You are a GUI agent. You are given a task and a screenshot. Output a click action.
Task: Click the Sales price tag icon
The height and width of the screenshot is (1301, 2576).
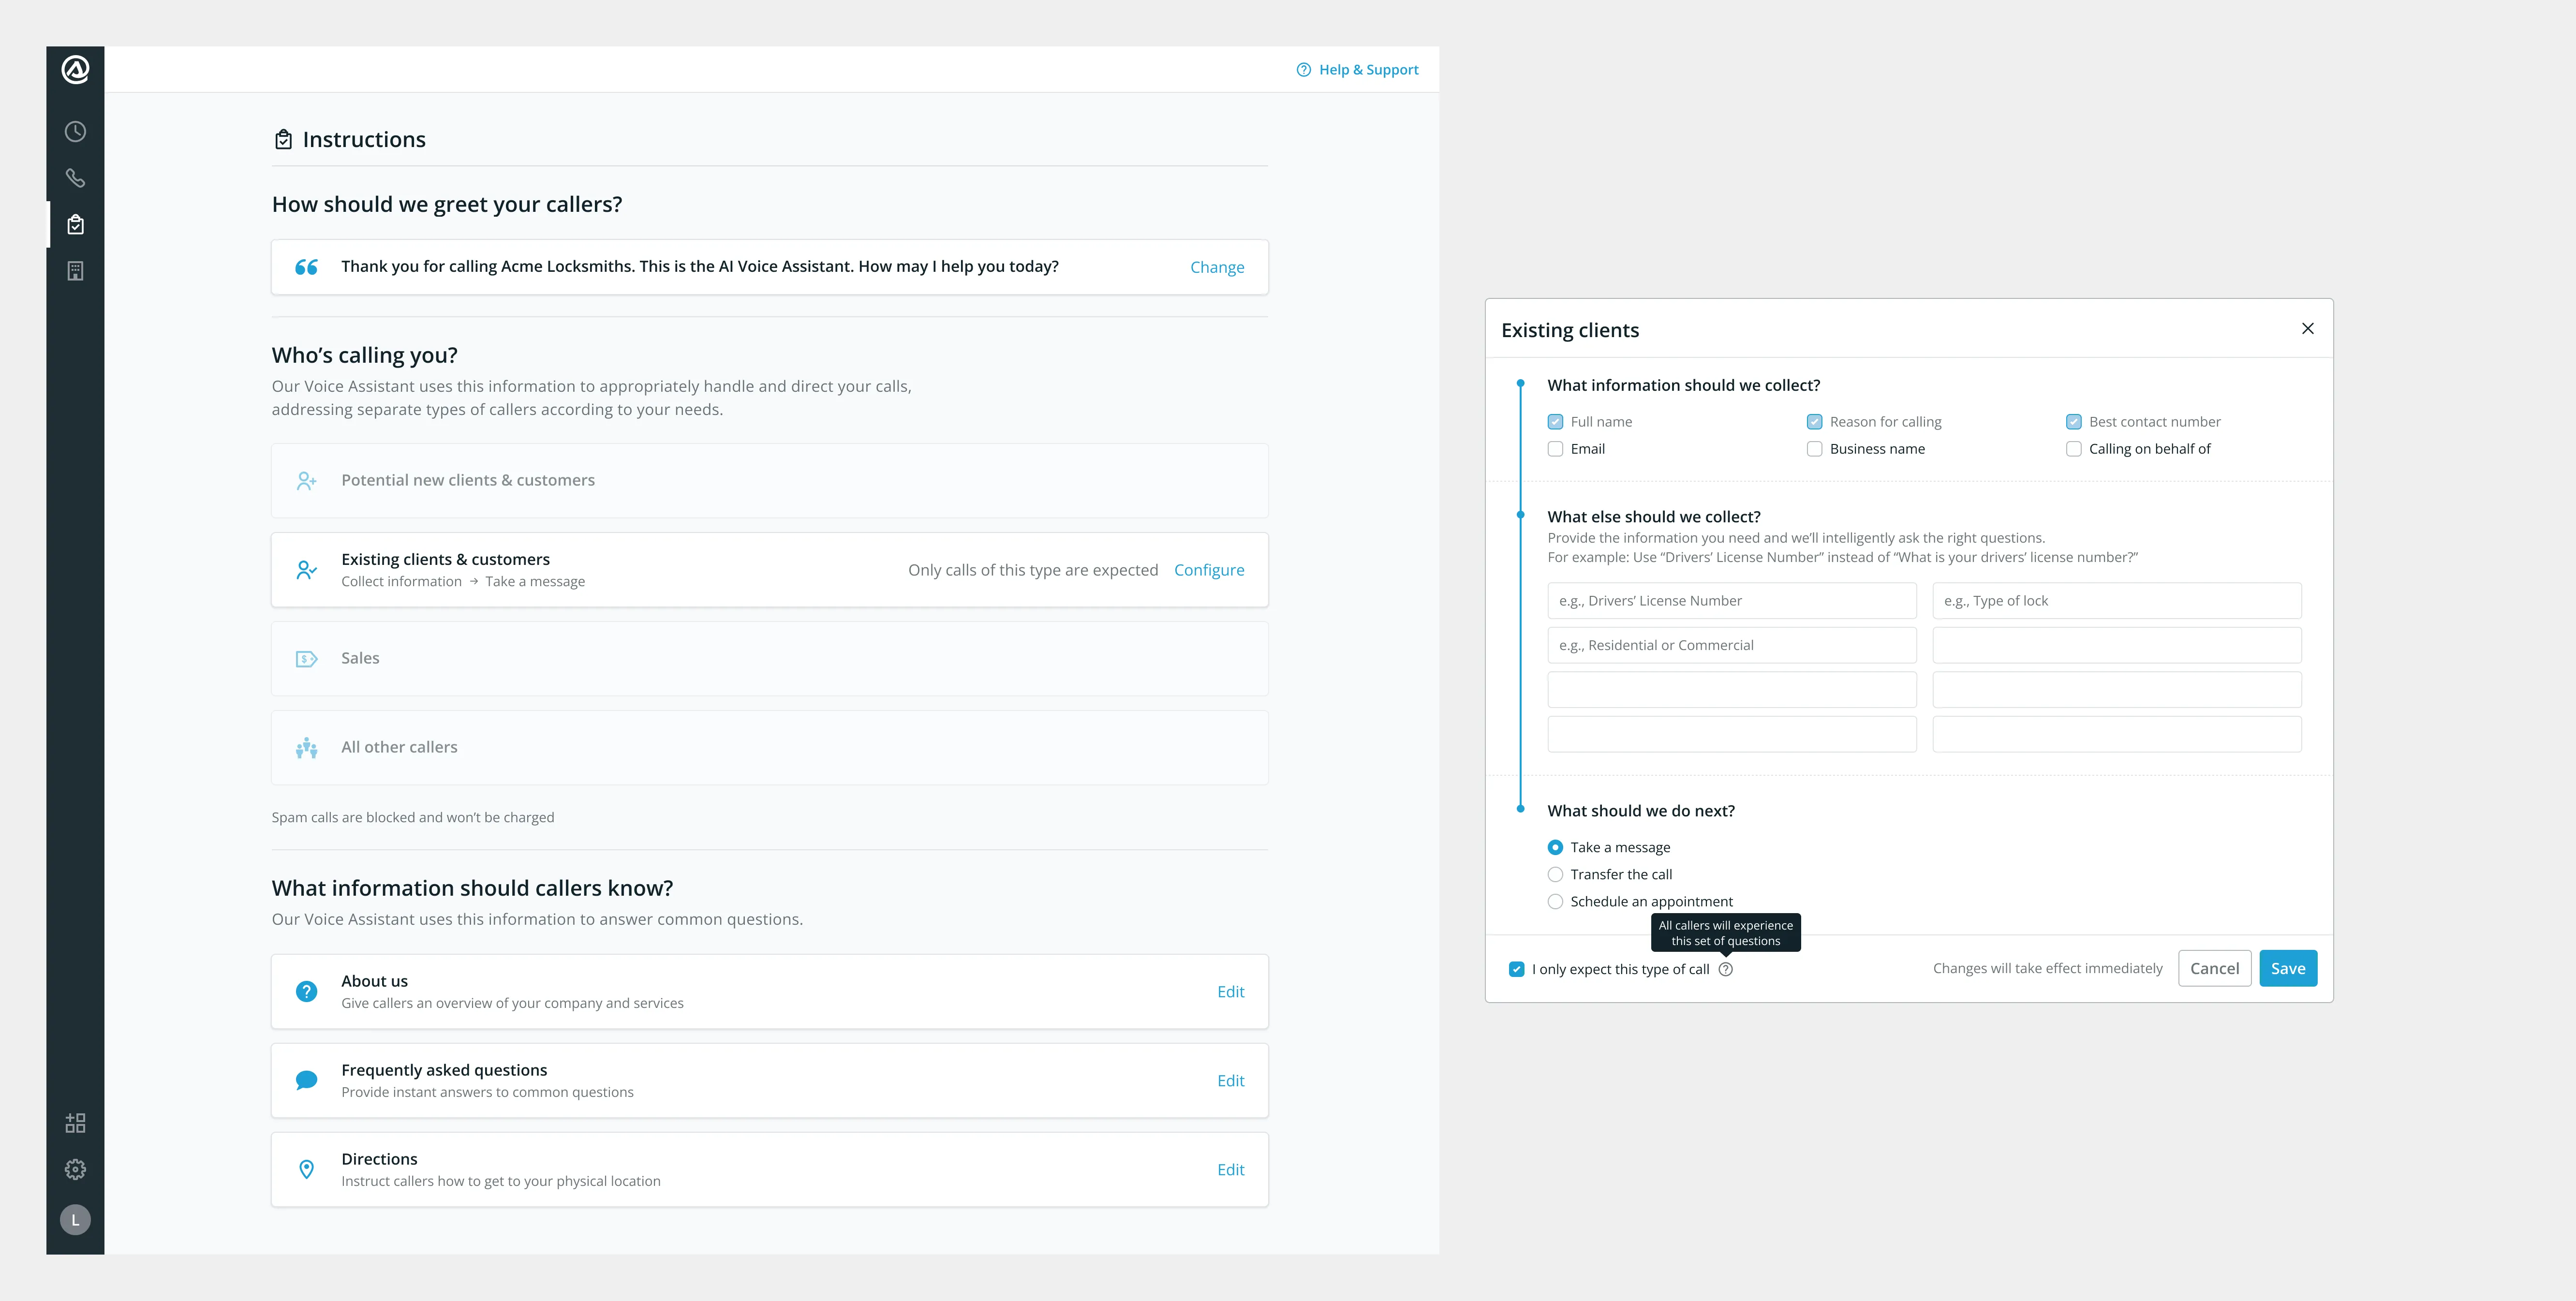(307, 659)
